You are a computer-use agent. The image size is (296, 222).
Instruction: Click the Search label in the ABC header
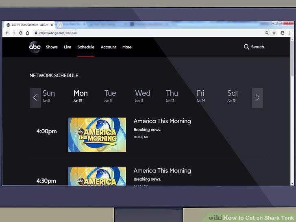coord(257,47)
